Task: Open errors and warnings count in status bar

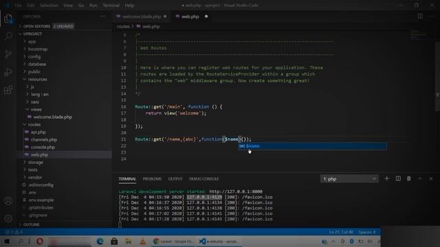Action: 14,232
